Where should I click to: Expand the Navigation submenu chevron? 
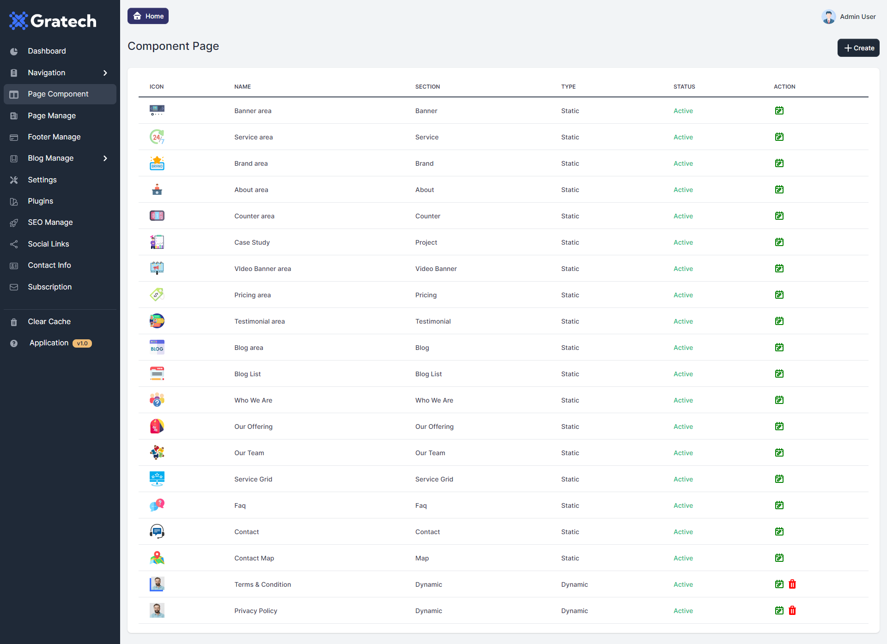(105, 73)
